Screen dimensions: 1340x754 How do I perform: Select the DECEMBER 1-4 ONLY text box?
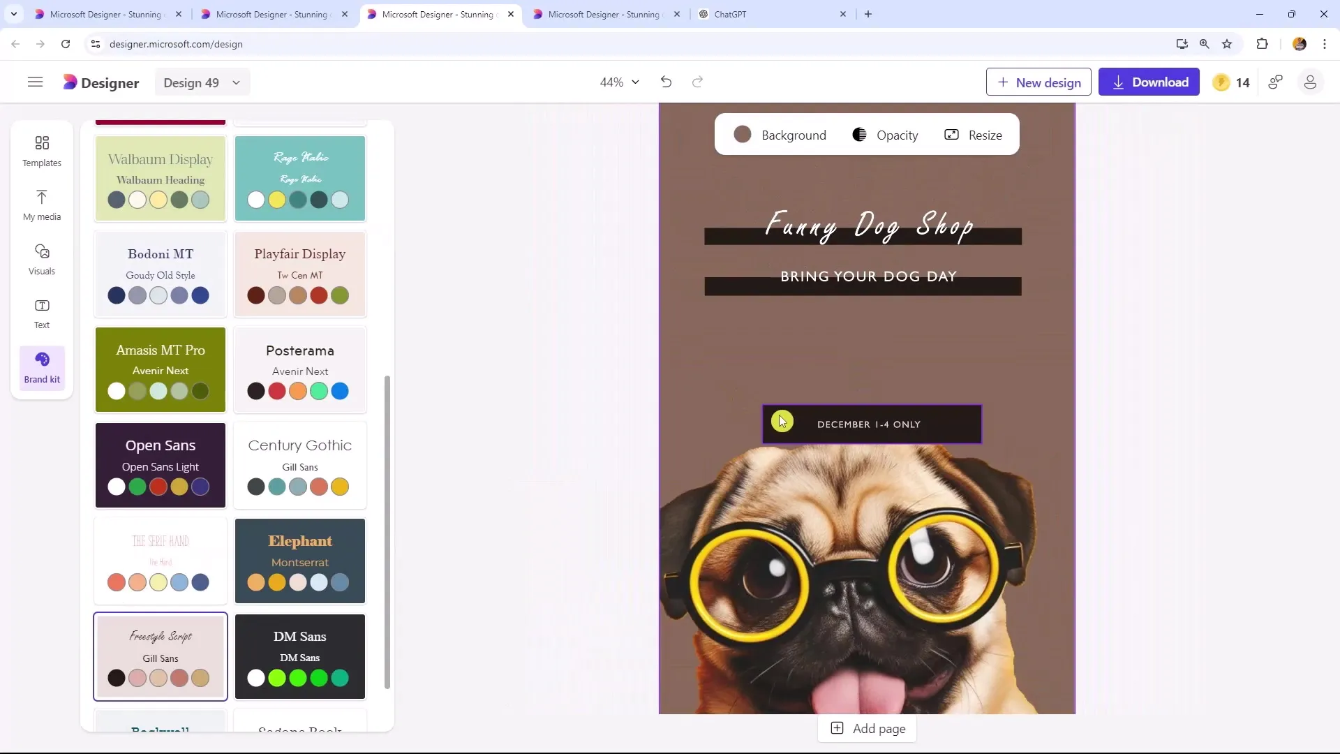pyautogui.click(x=872, y=424)
